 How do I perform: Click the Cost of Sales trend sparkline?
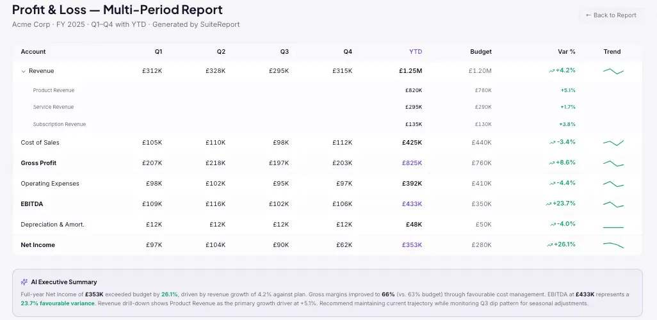tap(613, 143)
